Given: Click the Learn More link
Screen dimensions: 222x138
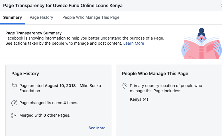Looking at the screenshot, I should 134,43.
